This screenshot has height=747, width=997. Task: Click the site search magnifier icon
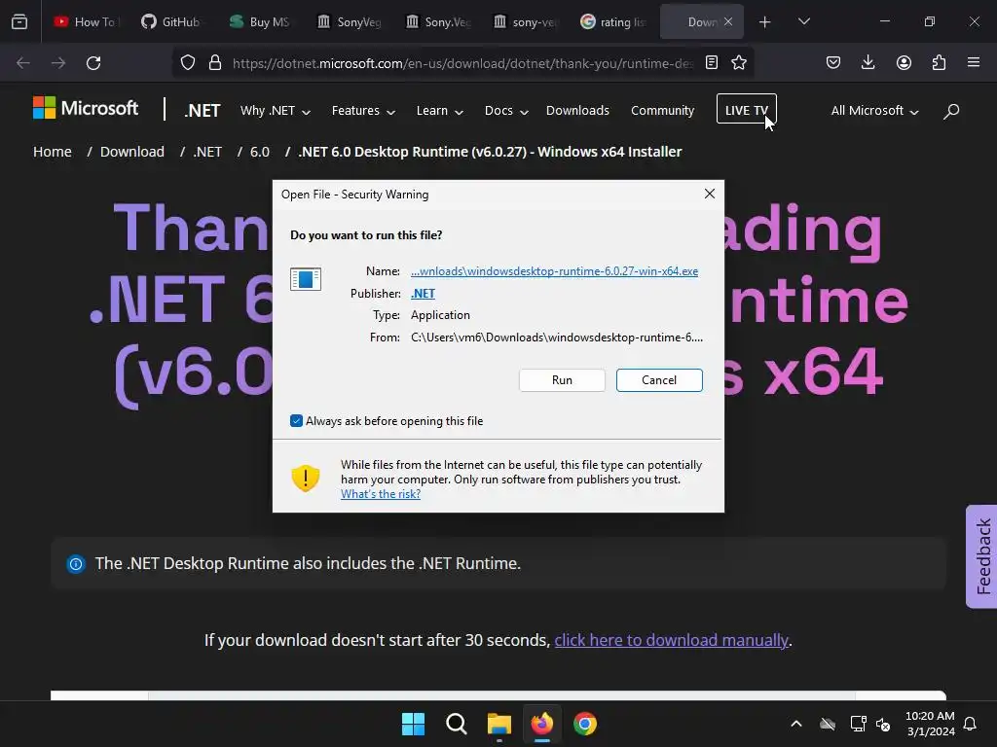coord(951,111)
